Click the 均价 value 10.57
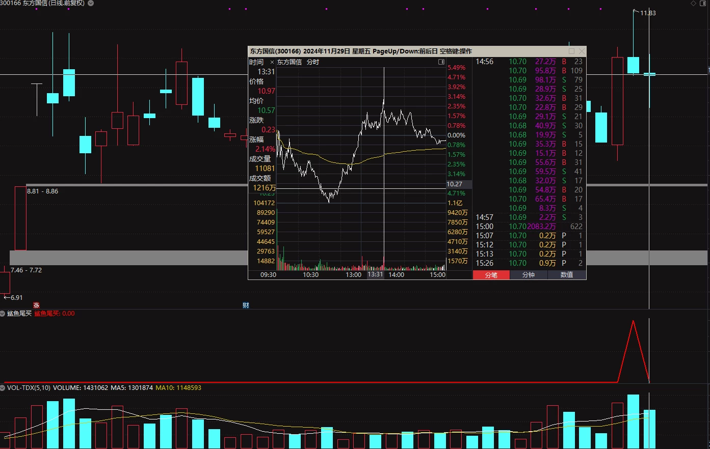This screenshot has height=449, width=710. [x=266, y=110]
